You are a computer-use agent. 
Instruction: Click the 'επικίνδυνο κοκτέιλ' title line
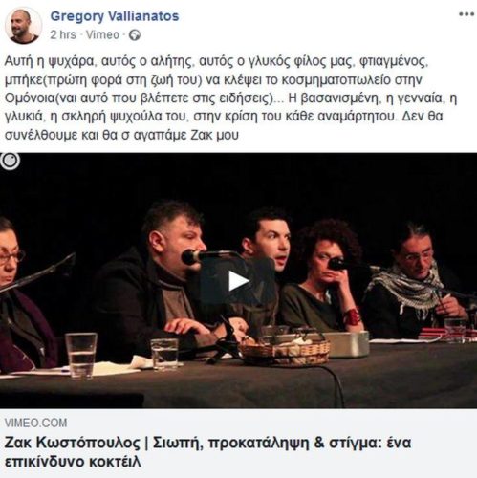pyautogui.click(x=73, y=462)
